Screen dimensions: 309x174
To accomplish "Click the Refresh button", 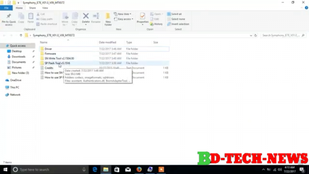I will coord(256,35).
